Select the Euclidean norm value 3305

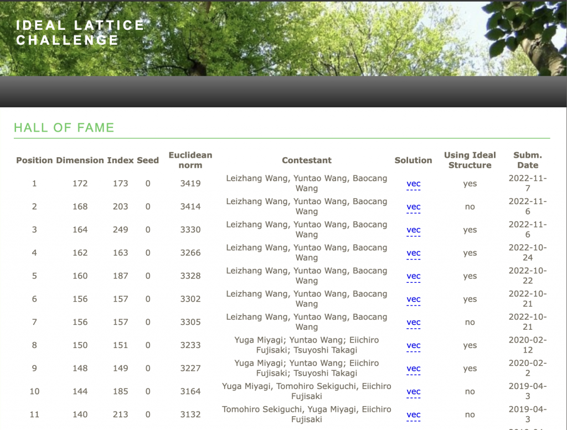pyautogui.click(x=190, y=322)
